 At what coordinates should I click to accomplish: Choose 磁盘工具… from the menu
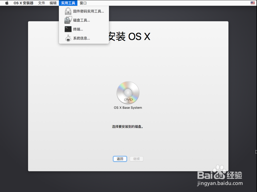click(84, 20)
